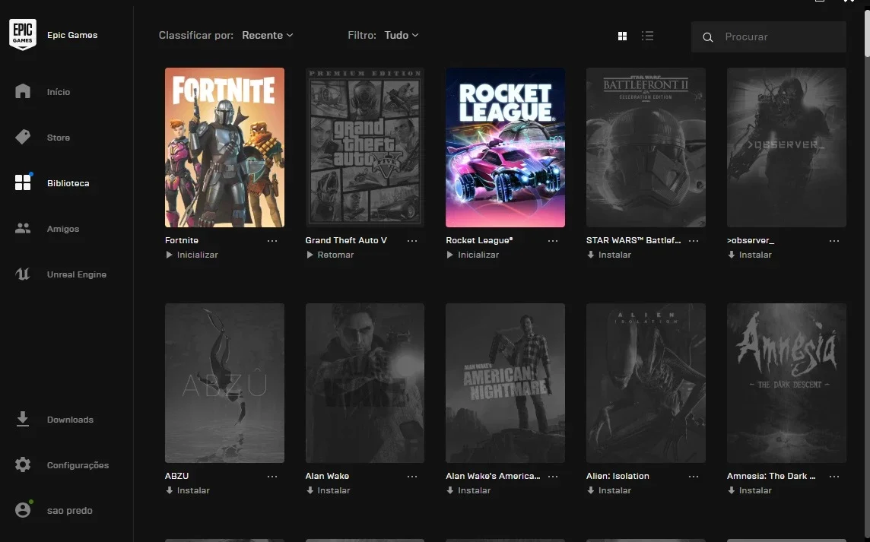Open the three-dot menu beside Alan Wake title
Viewport: 870px width, 542px height.
coord(412,477)
